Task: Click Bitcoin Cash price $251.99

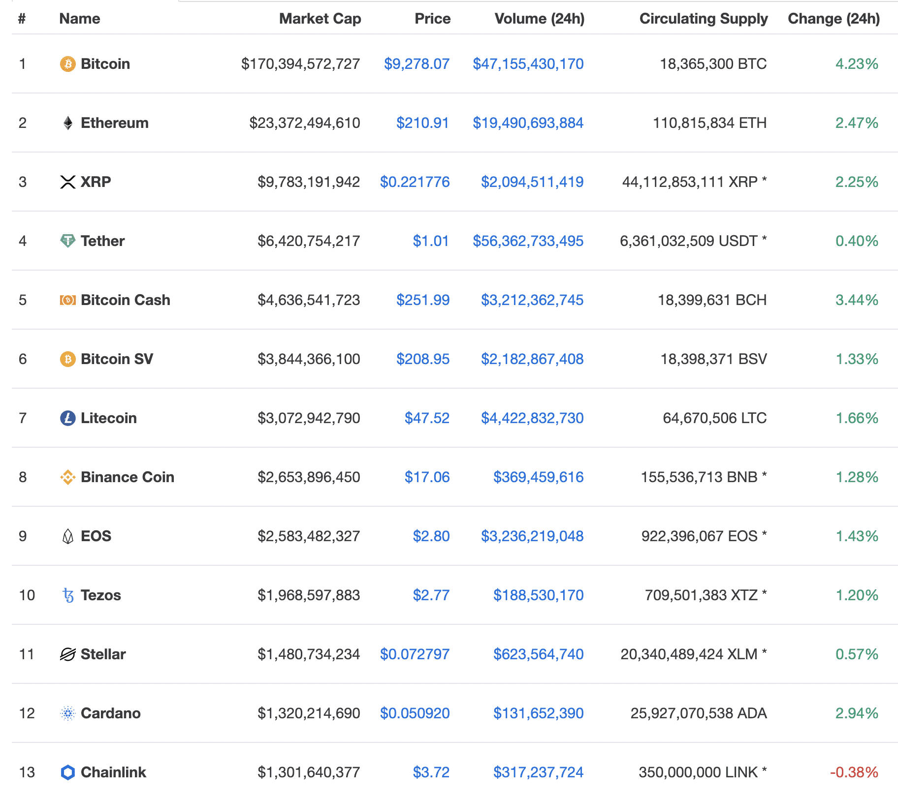Action: point(423,300)
